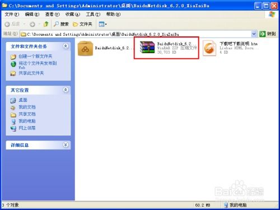Click the My Documents sidebar icon
Viewport: 280px width, 210px height.
13,108
